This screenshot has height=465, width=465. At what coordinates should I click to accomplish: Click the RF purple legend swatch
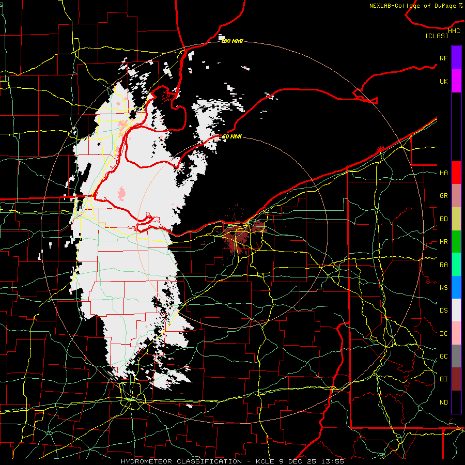pyautogui.click(x=456, y=58)
